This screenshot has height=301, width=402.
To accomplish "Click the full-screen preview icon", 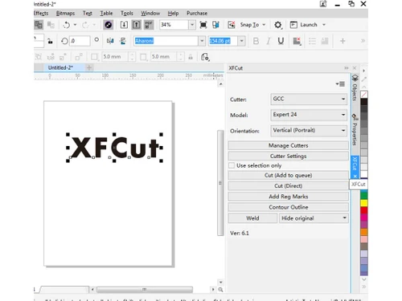I will point(203,25).
